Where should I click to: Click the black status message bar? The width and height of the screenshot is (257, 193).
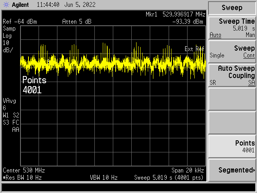point(128,187)
